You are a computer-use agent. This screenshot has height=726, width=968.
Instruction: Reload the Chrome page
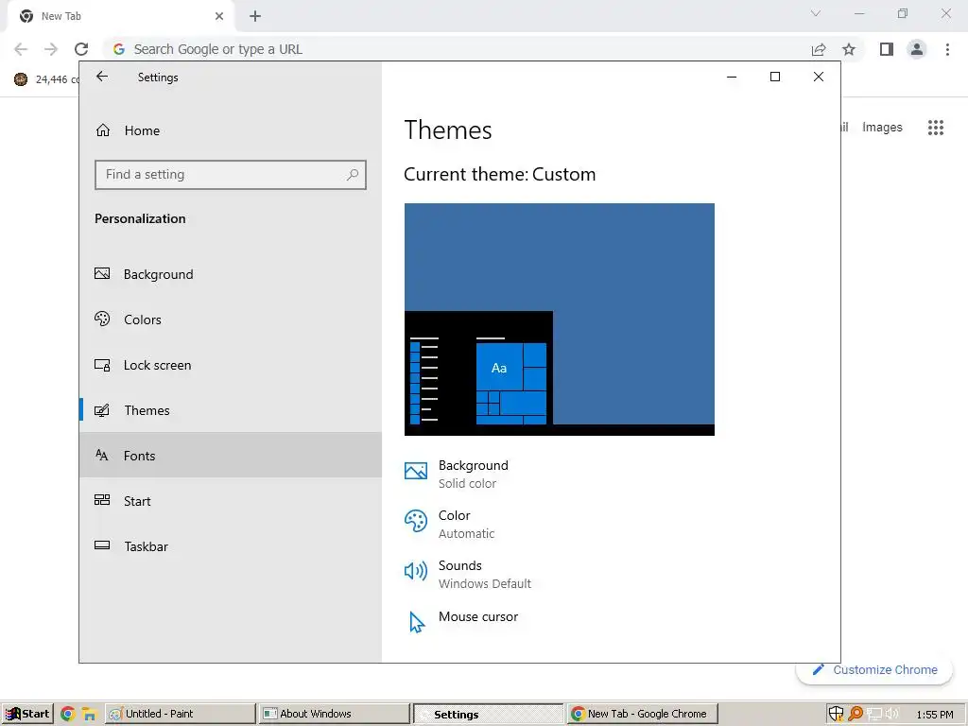click(81, 49)
